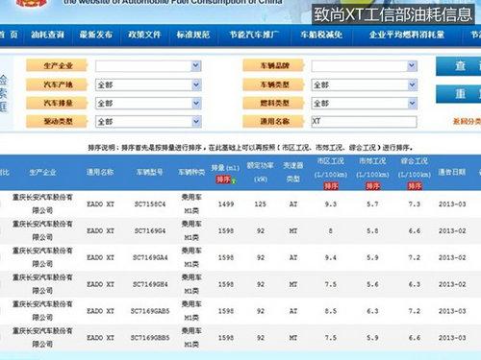
Task: Select vehicle model SC7169GB4
Action: pos(150,284)
